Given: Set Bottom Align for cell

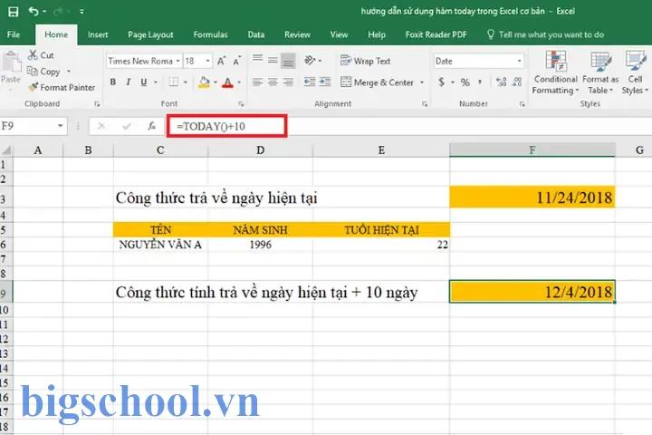Looking at the screenshot, I should [288, 61].
